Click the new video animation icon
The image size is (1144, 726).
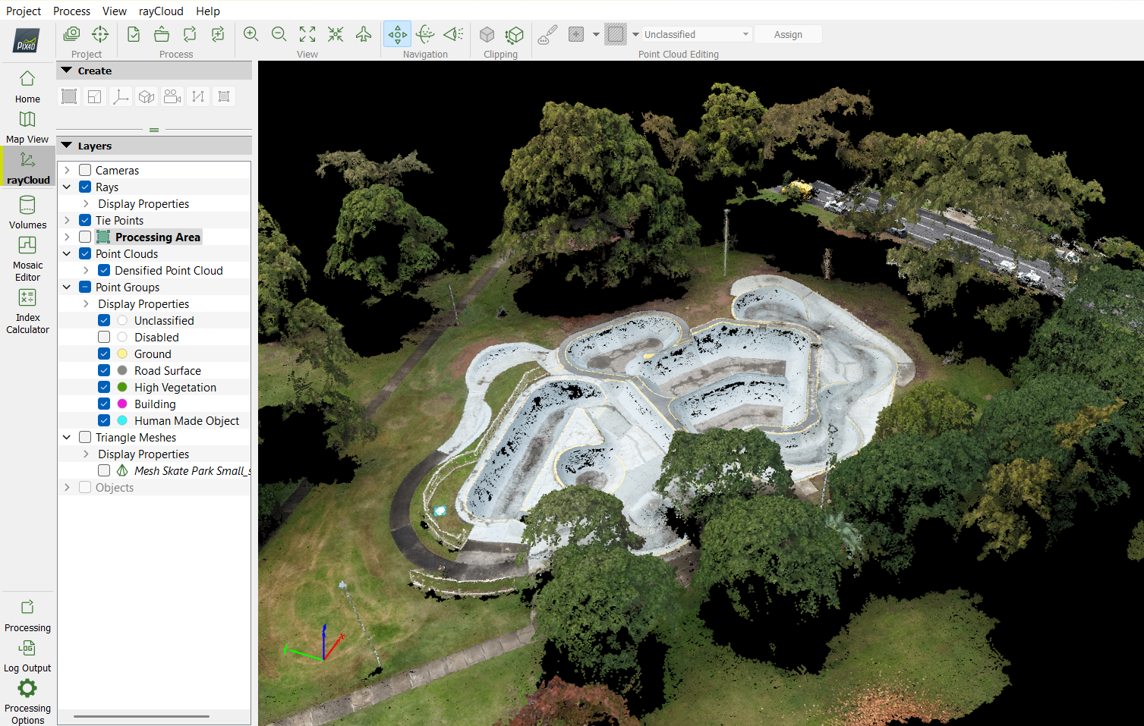pyautogui.click(x=172, y=96)
